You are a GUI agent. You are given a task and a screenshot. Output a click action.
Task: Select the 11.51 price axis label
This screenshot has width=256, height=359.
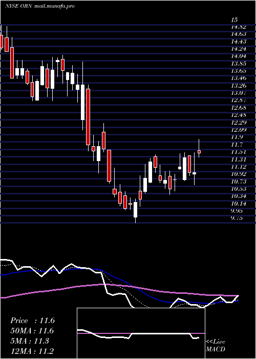tap(239, 152)
